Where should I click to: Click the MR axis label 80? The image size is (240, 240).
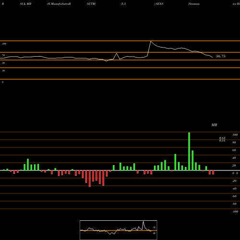click(234, 143)
